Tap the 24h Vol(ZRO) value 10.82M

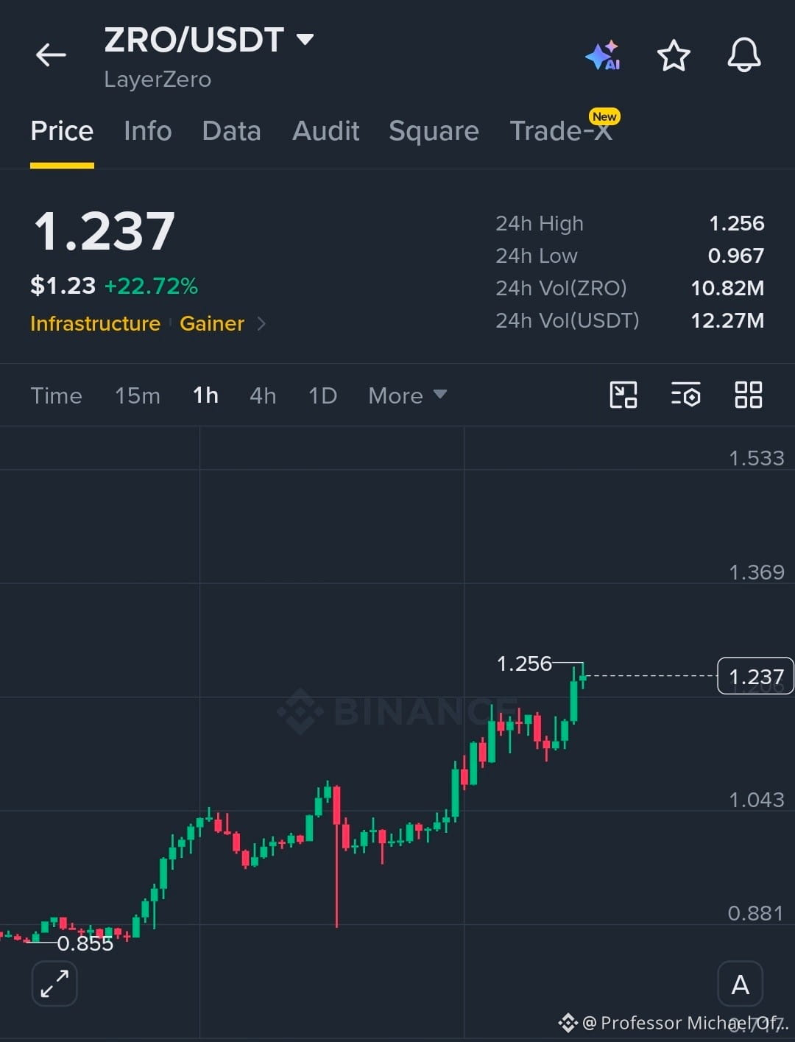[x=727, y=288]
